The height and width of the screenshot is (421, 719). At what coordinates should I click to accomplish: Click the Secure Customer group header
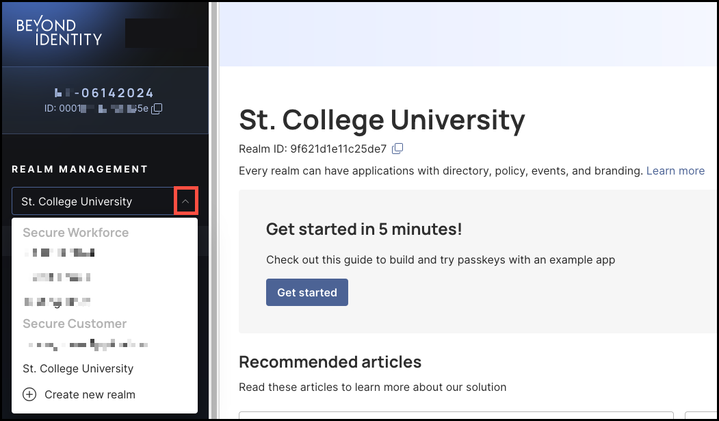pos(75,323)
